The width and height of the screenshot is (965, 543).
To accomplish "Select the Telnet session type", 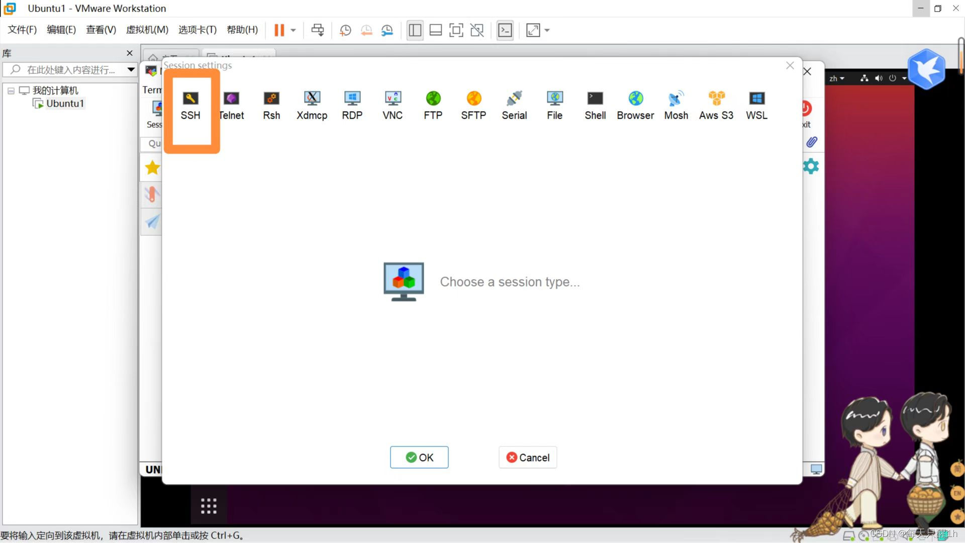I will (x=231, y=105).
